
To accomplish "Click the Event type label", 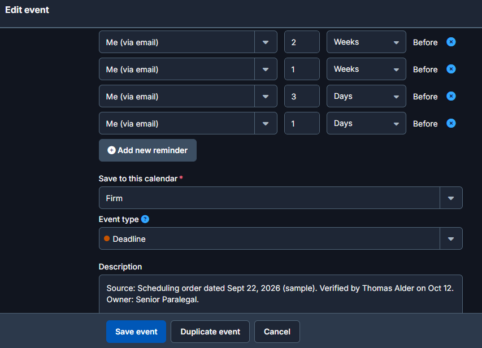I will tap(119, 220).
